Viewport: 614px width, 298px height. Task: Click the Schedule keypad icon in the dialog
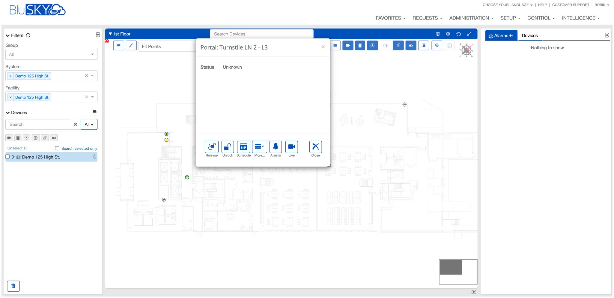click(243, 147)
